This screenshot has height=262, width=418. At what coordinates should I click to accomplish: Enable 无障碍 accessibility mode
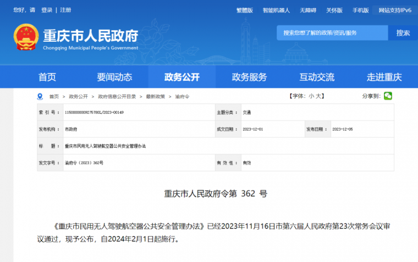308,10
